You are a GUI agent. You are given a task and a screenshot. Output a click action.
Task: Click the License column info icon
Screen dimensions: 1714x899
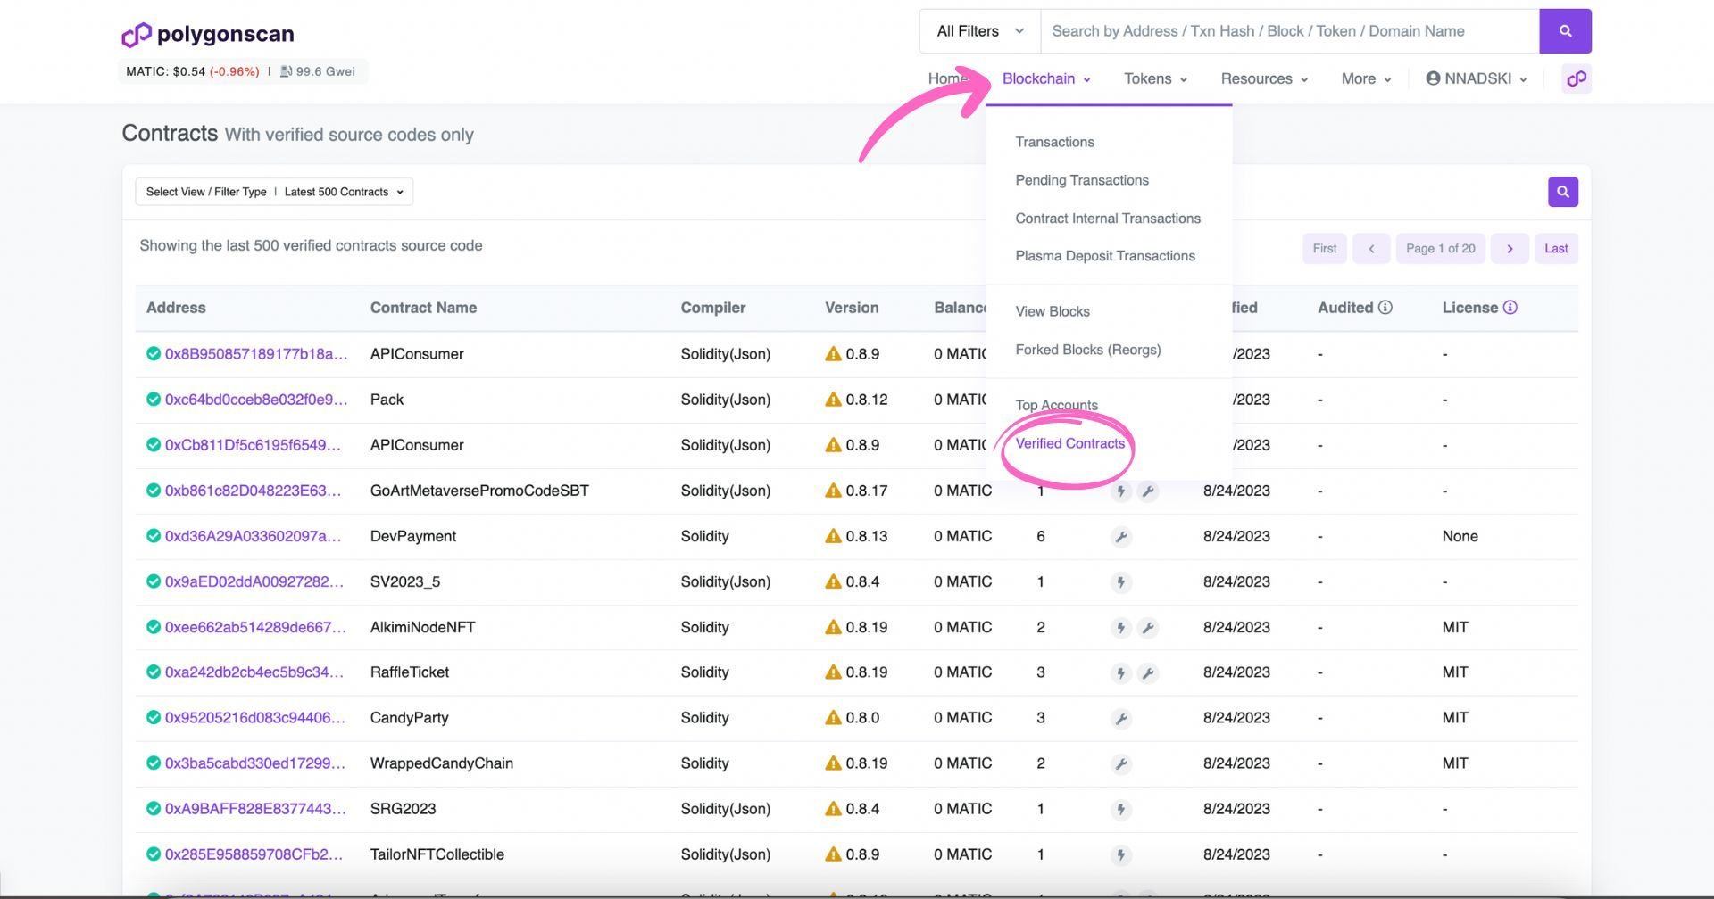click(x=1510, y=308)
